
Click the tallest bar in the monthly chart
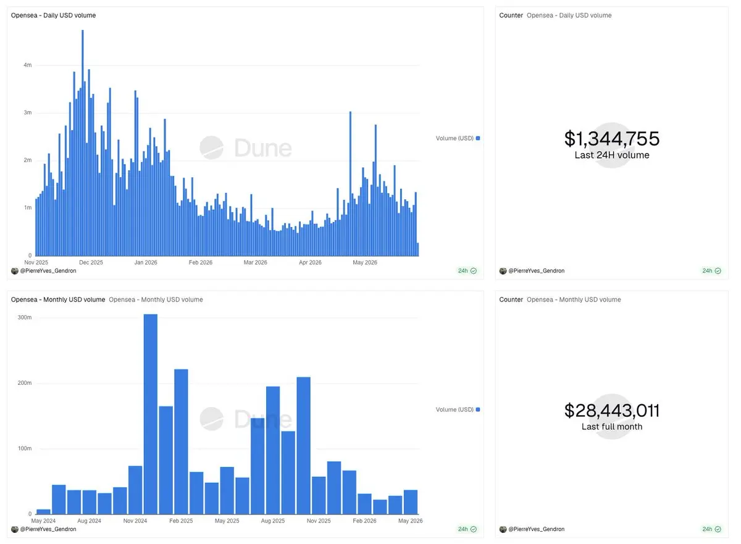[x=151, y=414]
